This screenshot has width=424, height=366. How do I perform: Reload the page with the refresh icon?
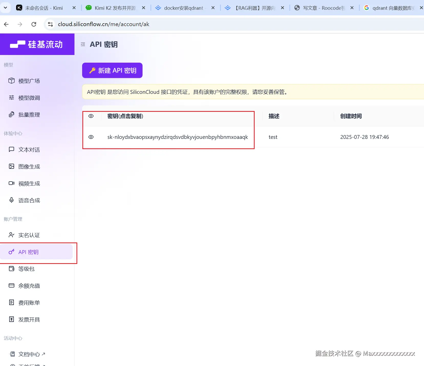coord(34,24)
